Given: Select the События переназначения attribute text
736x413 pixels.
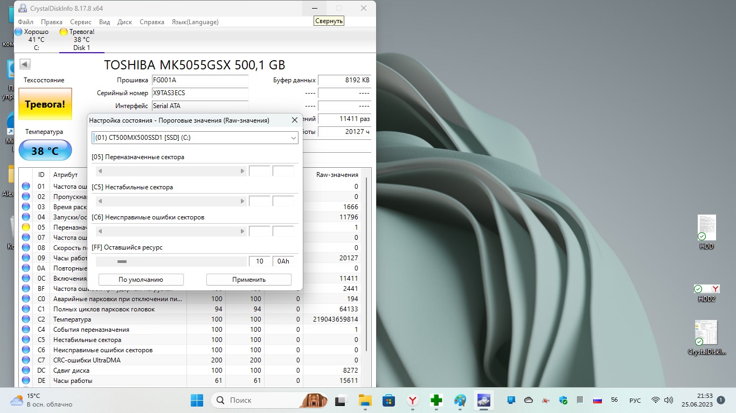Looking at the screenshot, I should 91,330.
